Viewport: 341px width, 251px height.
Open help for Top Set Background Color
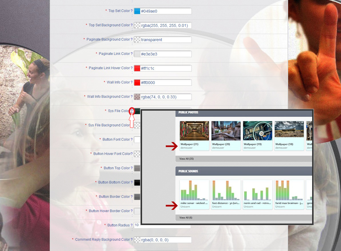131,25
